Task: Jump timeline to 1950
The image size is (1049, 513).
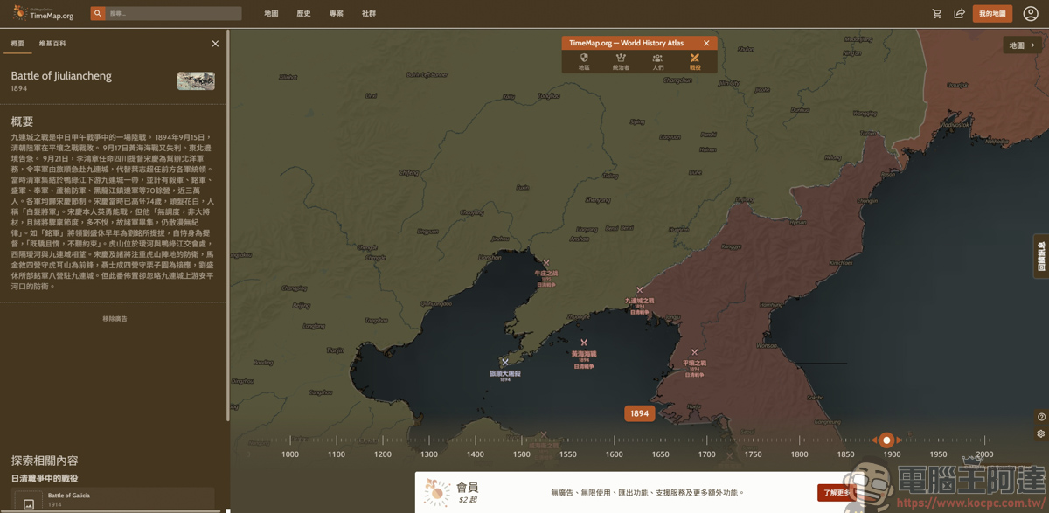Action: tap(938, 454)
